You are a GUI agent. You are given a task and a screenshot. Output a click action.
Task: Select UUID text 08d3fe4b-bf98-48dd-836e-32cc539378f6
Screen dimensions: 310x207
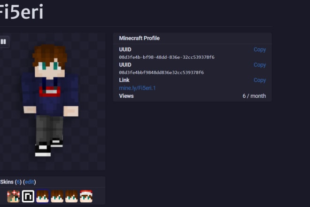[167, 57]
